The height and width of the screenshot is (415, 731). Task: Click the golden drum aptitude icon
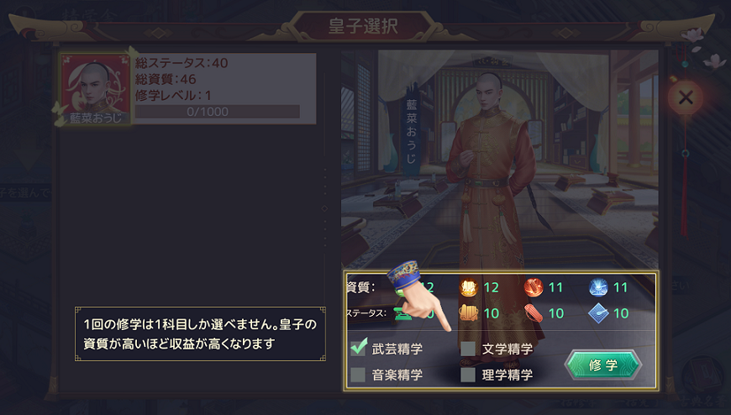(469, 287)
